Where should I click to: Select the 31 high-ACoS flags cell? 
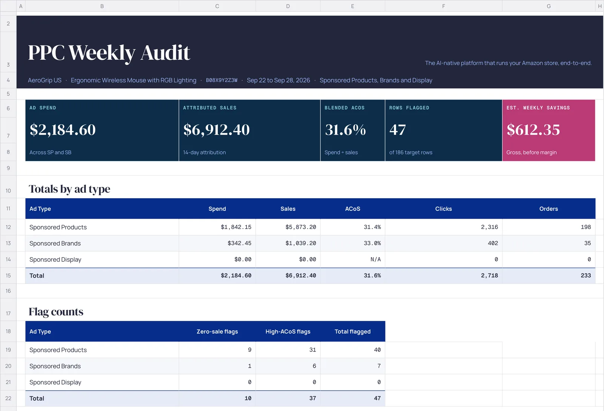click(288, 350)
